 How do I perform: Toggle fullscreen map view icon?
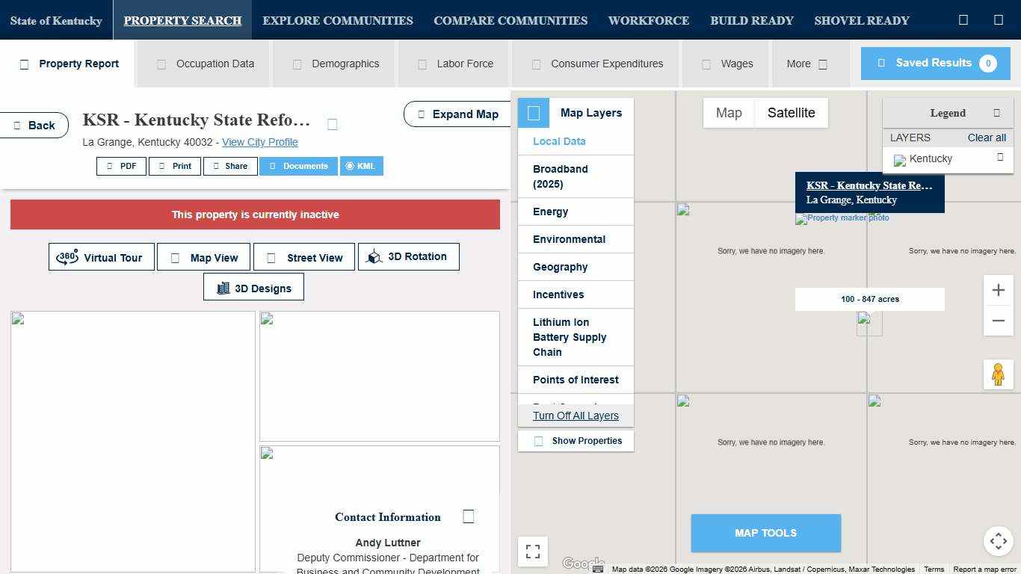[533, 552]
